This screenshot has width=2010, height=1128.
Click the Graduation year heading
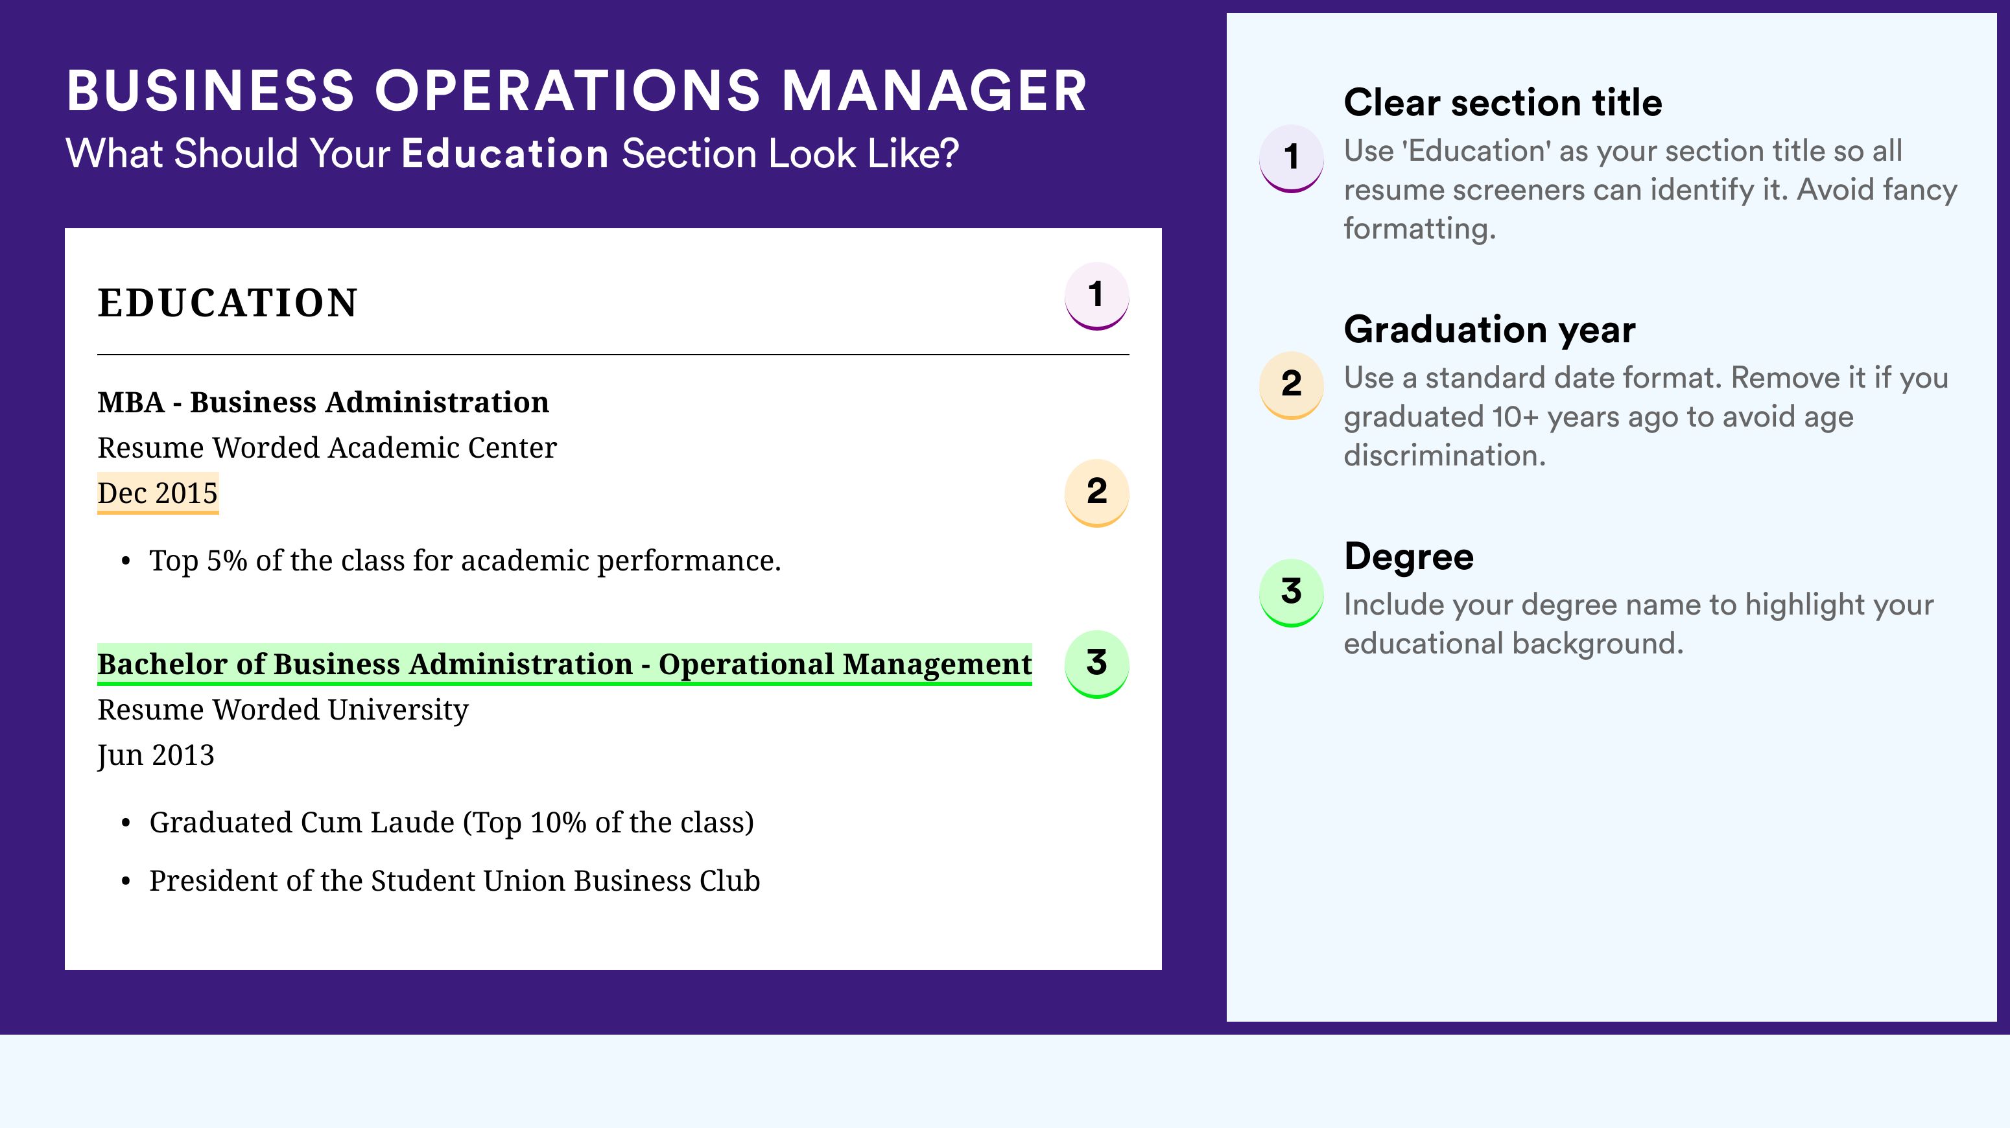pos(1489,329)
